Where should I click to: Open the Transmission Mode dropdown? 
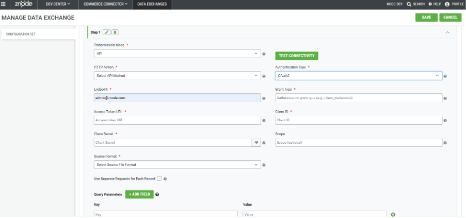pyautogui.click(x=178, y=54)
